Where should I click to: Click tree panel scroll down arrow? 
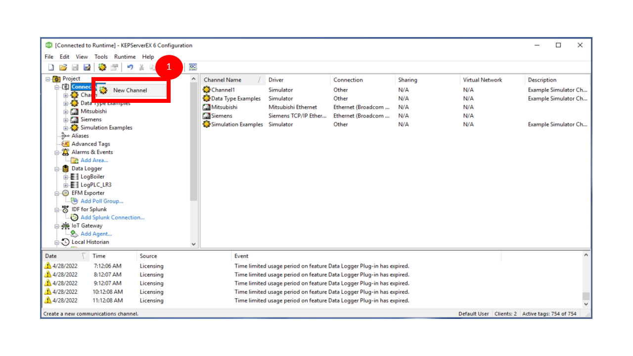(x=193, y=244)
